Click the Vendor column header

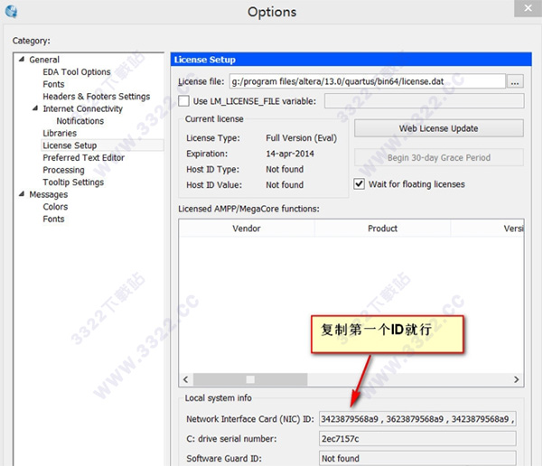coord(247,228)
